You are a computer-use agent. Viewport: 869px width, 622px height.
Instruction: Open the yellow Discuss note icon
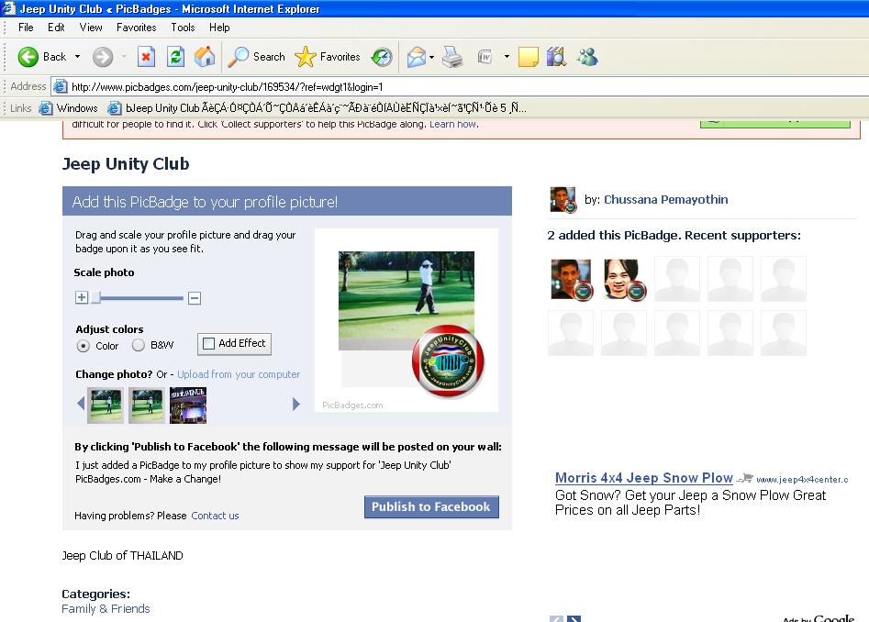pos(529,57)
